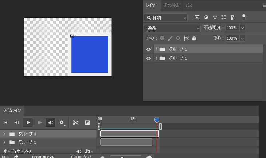Open the 塗り fill slider arrow
Viewport: 266px width, 158px height.
242,38
